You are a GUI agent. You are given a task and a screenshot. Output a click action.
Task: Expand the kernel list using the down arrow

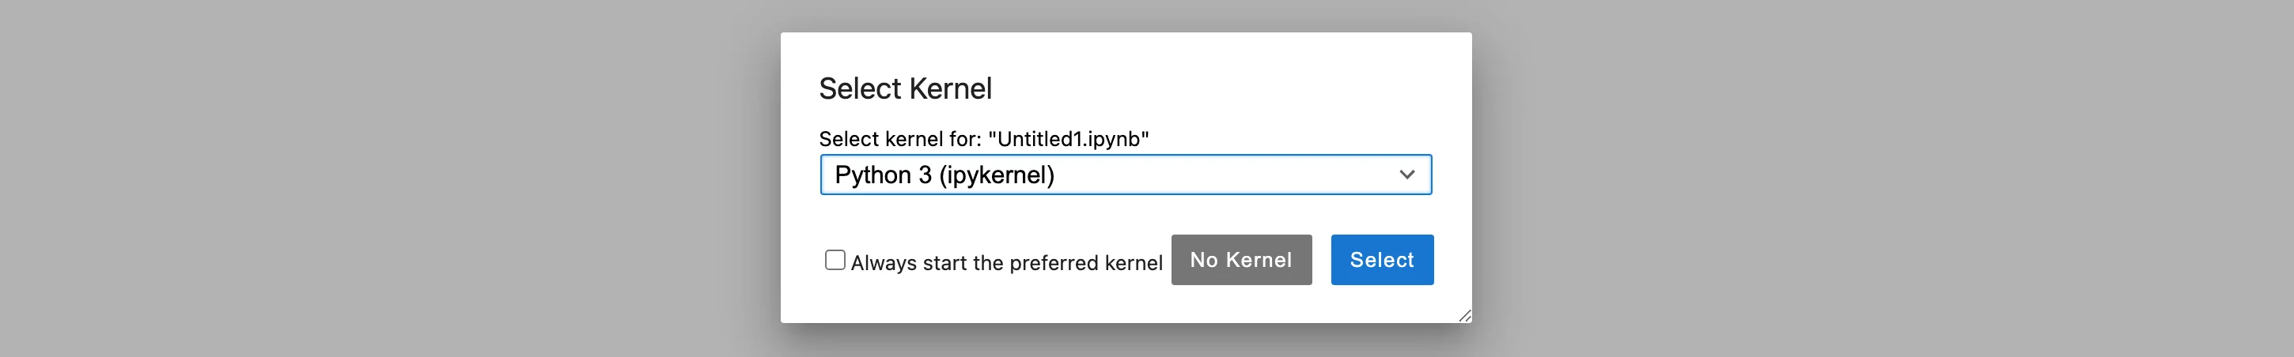(x=1406, y=175)
